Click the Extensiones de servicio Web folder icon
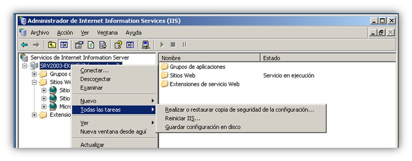Image resolution: width=412 pixels, height=161 pixels. [164, 84]
